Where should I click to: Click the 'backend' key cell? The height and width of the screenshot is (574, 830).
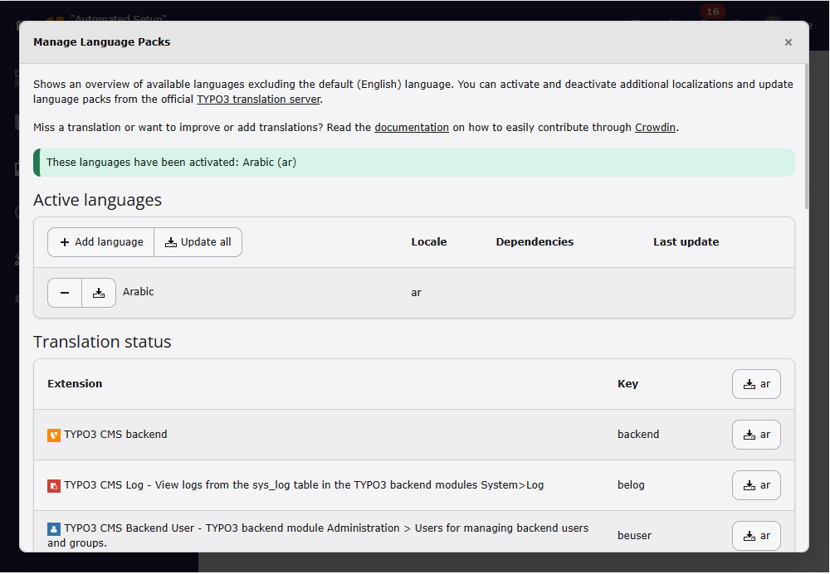(x=637, y=435)
